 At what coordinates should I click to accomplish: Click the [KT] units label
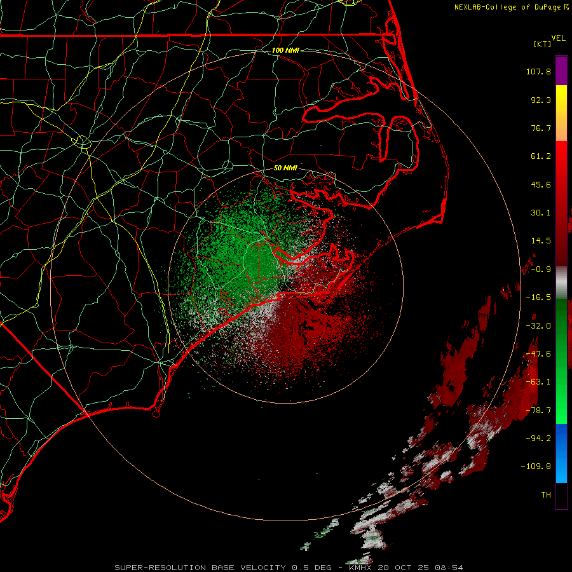tap(543, 44)
